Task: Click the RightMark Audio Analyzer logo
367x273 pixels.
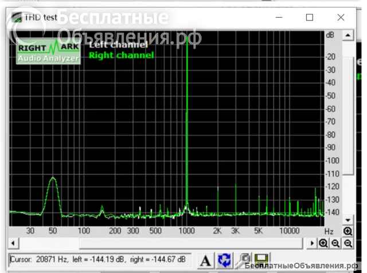Action: (48, 51)
